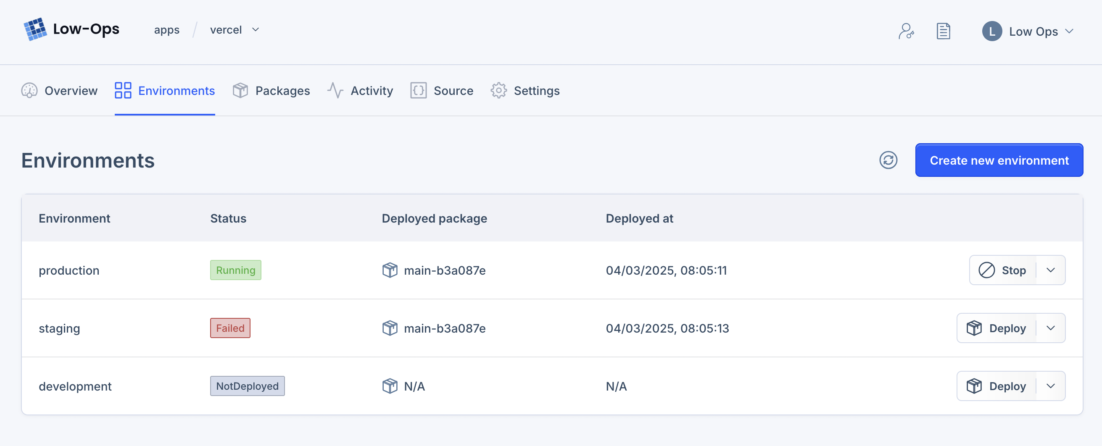Click the Failed status badge for staging
The height and width of the screenshot is (446, 1102).
230,328
